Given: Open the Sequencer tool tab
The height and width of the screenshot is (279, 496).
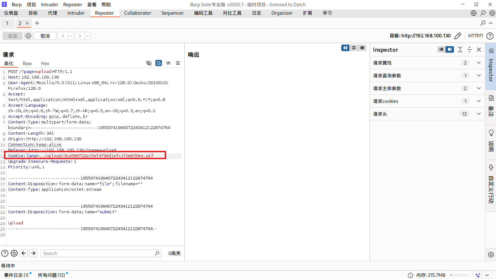Looking at the screenshot, I should click(172, 13).
